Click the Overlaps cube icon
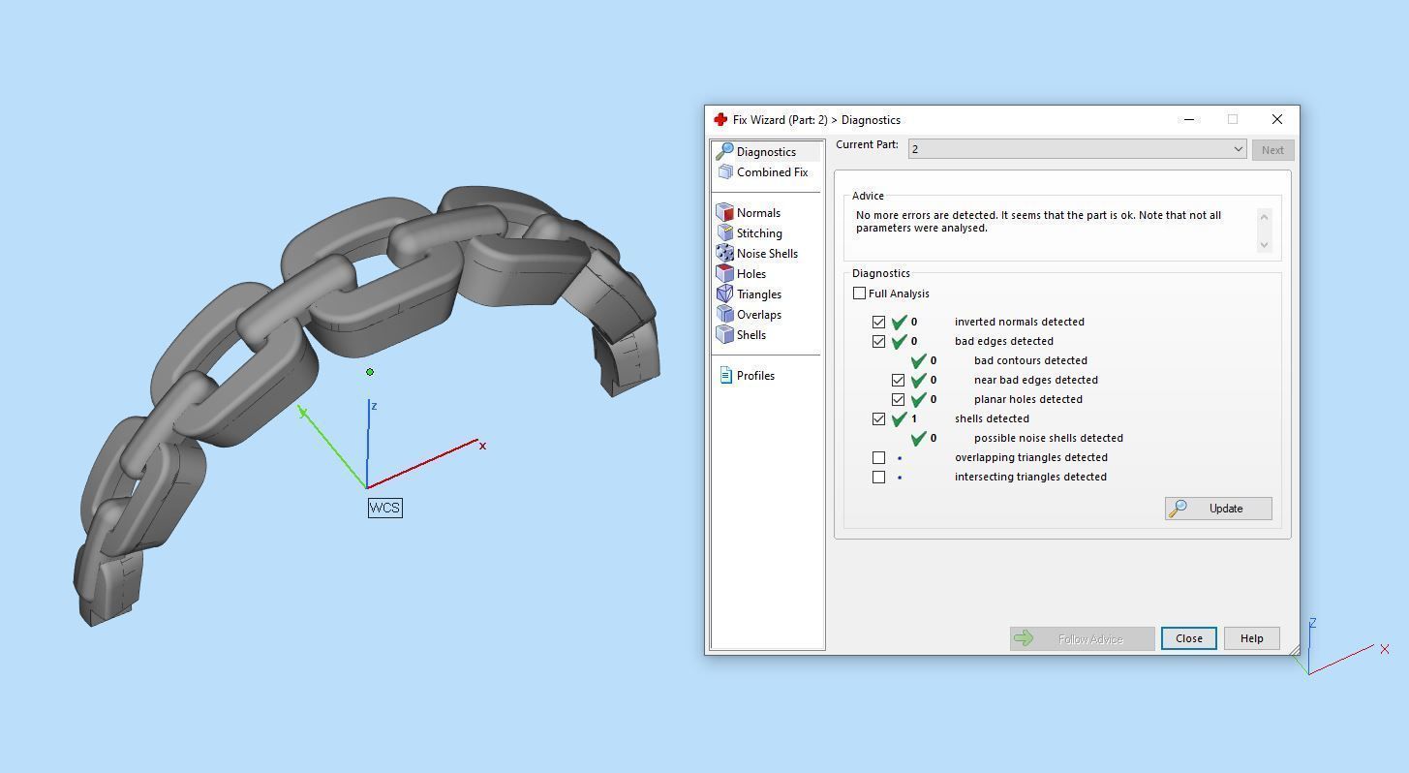 [724, 315]
